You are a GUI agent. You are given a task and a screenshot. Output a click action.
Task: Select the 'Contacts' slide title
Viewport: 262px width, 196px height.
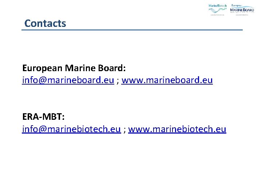(x=45, y=23)
